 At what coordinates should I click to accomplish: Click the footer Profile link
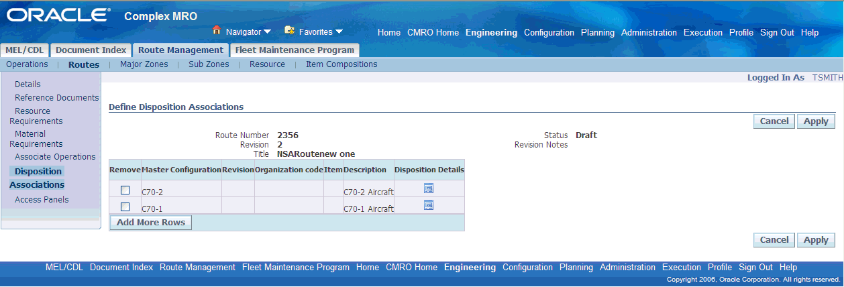pos(720,267)
